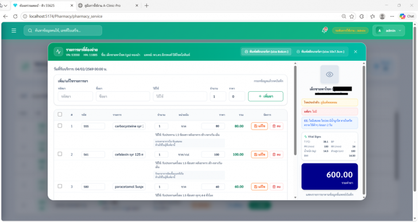This screenshot has width=418, height=222.
Task: Click the code field 555
Action: [93, 126]
